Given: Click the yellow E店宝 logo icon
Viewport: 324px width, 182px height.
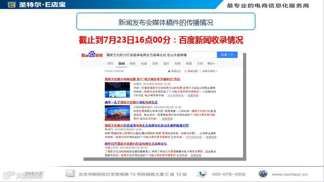Looking at the screenshot, I should (x=12, y=4).
